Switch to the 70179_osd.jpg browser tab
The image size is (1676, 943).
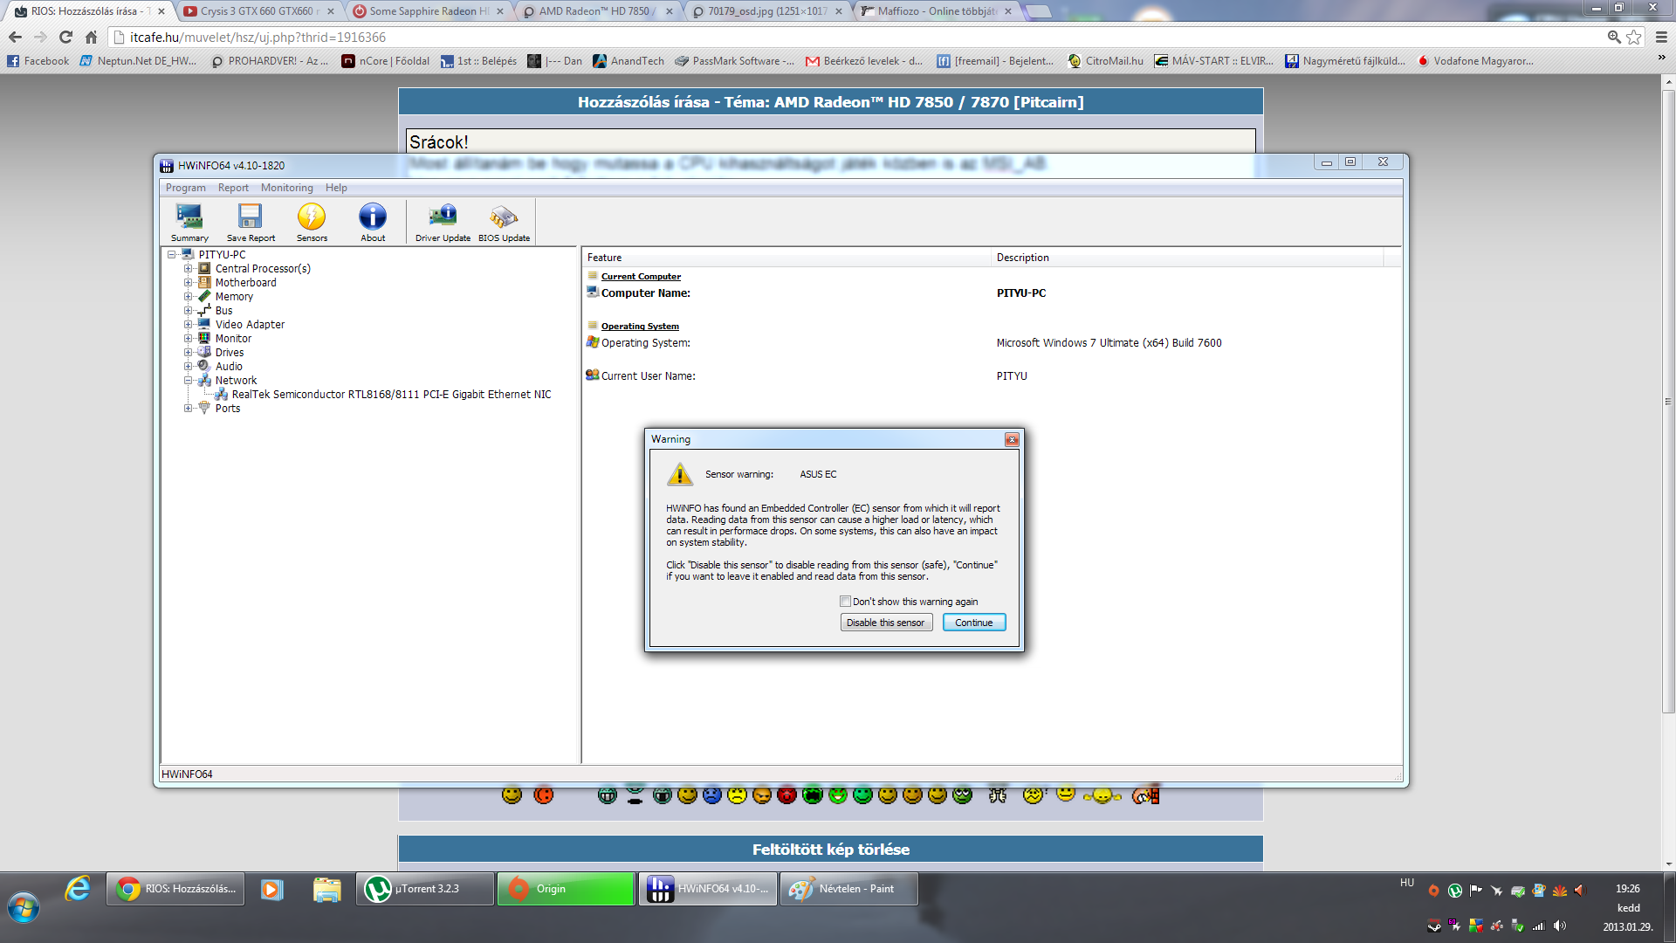click(766, 11)
